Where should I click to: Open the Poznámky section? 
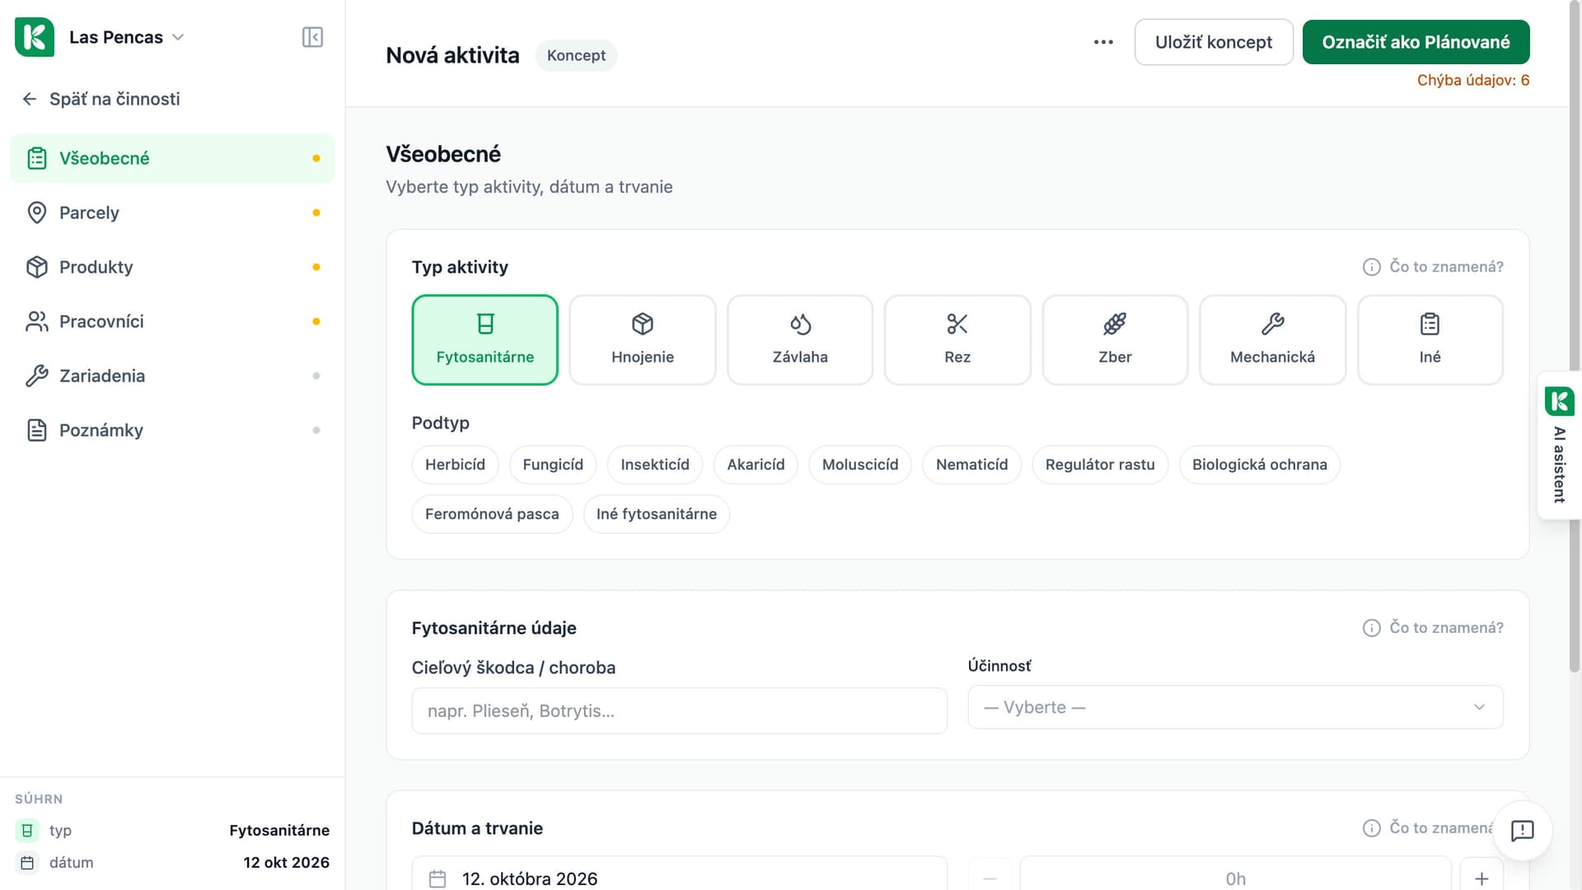172,430
